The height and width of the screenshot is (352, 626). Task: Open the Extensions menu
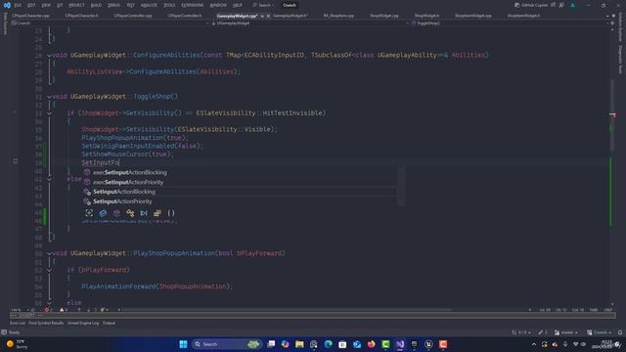pos(193,5)
